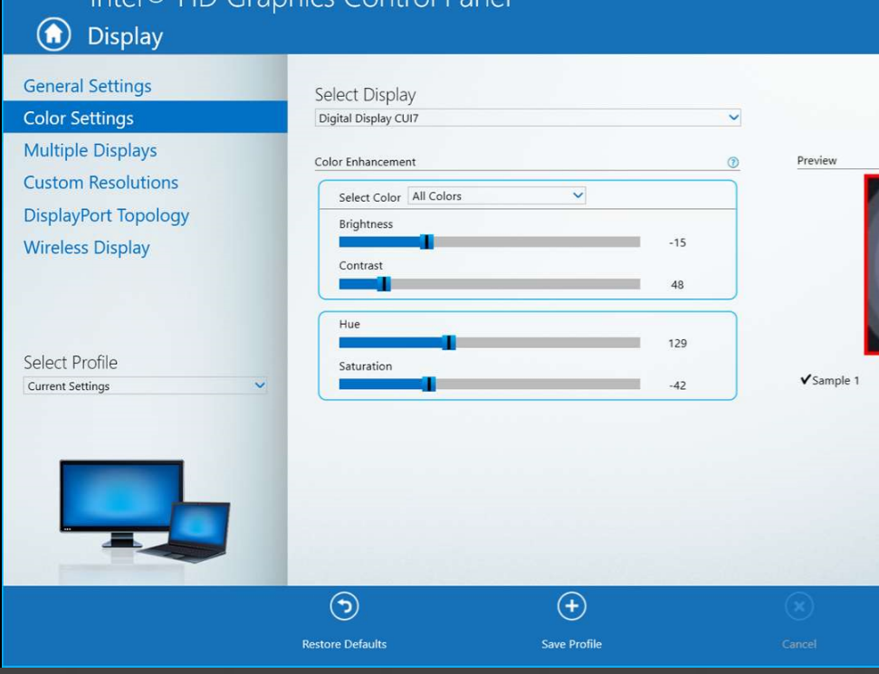Click the Brightness value -15
The width and height of the screenshot is (879, 674).
point(677,242)
